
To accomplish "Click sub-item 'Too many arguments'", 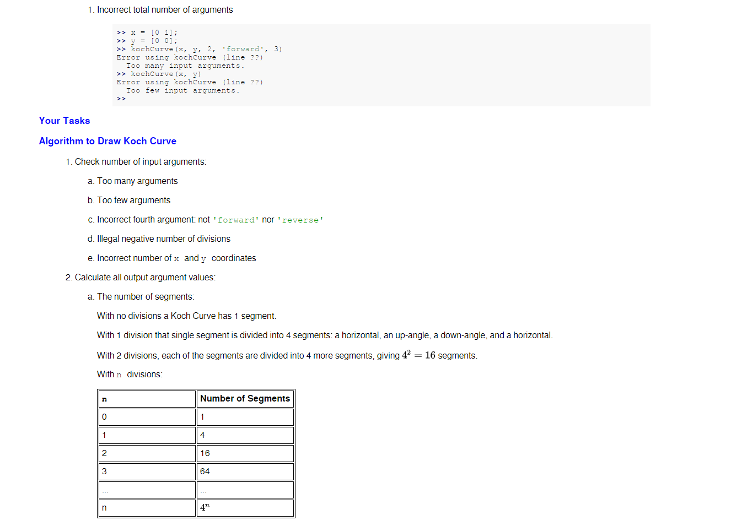I will click(137, 181).
